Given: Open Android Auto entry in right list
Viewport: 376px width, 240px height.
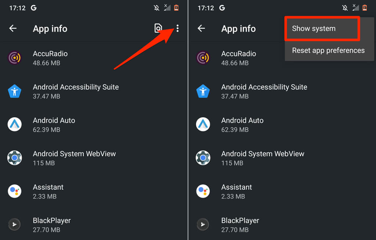Looking at the screenshot, I should click(242, 125).
